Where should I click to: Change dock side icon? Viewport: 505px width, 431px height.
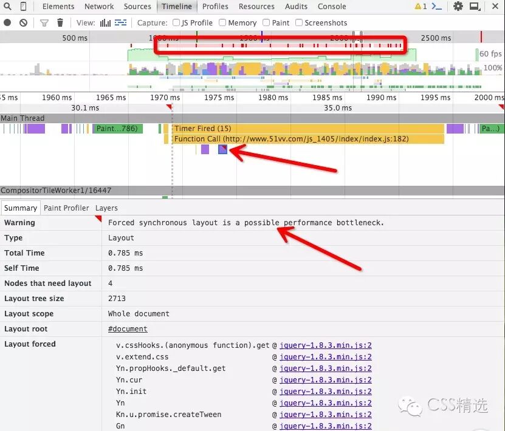tap(475, 6)
